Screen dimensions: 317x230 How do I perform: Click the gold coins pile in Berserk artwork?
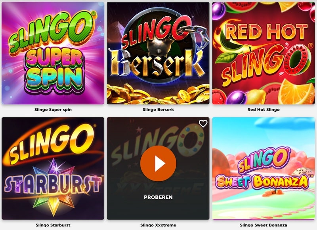coord(158,94)
